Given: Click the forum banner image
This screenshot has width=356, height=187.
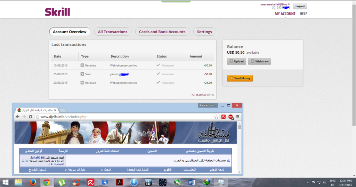Looking at the screenshot, I should pos(126,133).
